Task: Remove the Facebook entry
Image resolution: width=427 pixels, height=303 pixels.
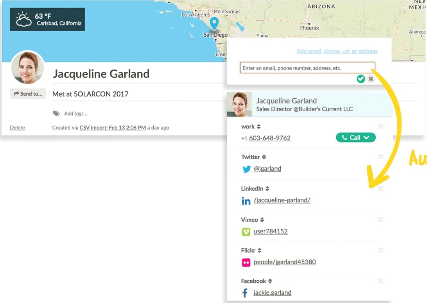Action: [381, 281]
